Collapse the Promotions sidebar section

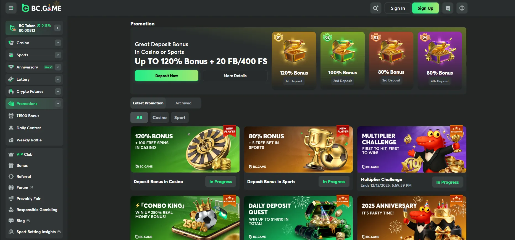pos(58,104)
